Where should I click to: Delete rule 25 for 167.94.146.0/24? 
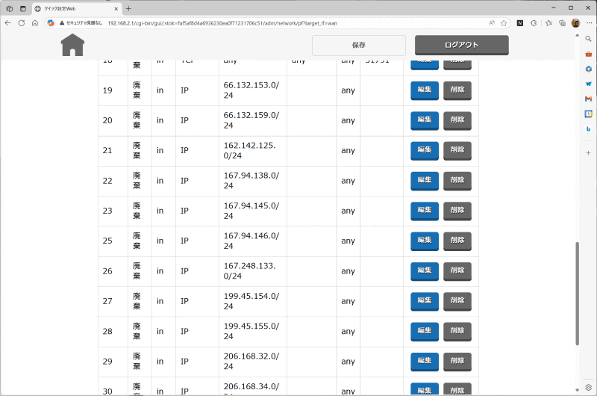[457, 241]
